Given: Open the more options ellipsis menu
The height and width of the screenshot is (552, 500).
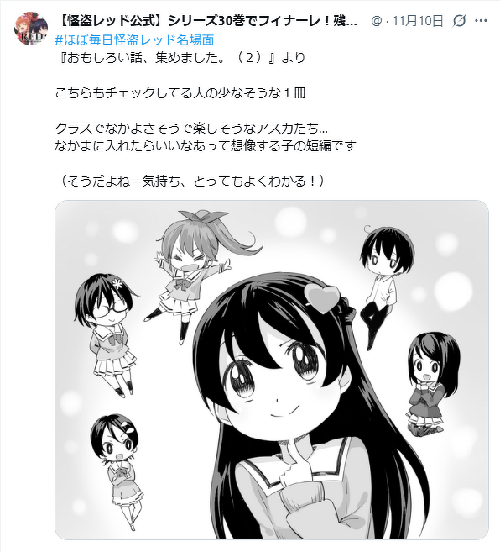Looking at the screenshot, I should click(x=481, y=21).
